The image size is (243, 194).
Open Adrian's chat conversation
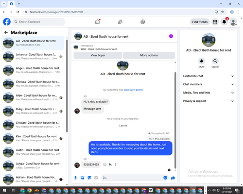pyautogui.click(x=33, y=179)
